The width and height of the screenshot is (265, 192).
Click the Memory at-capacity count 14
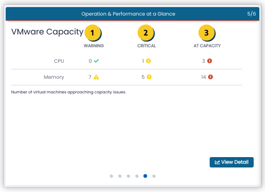203,77
